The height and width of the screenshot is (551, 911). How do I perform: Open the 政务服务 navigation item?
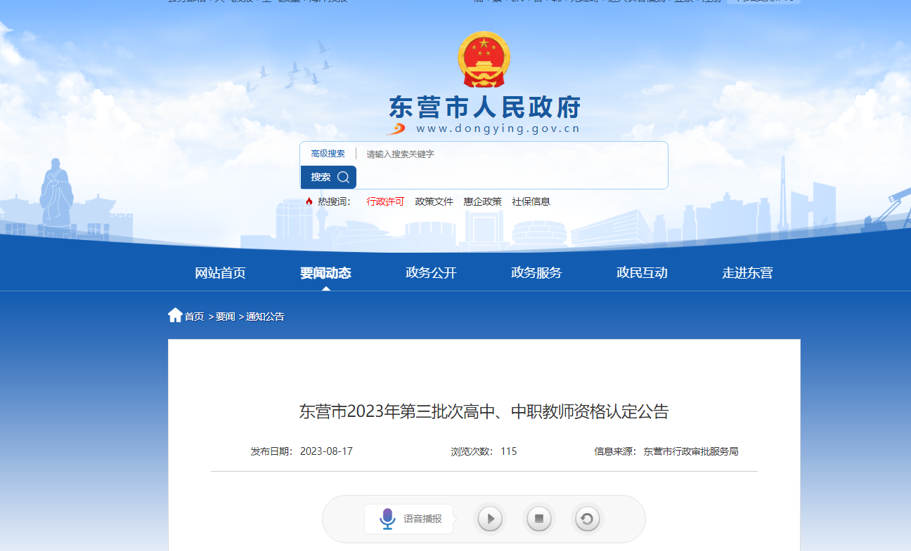(x=536, y=273)
